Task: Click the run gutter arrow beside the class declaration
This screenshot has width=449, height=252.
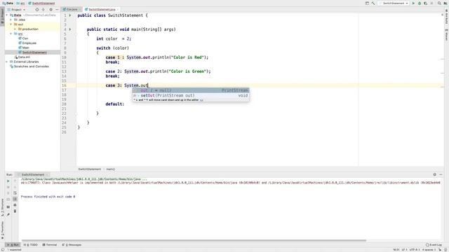Action: click(70, 15)
